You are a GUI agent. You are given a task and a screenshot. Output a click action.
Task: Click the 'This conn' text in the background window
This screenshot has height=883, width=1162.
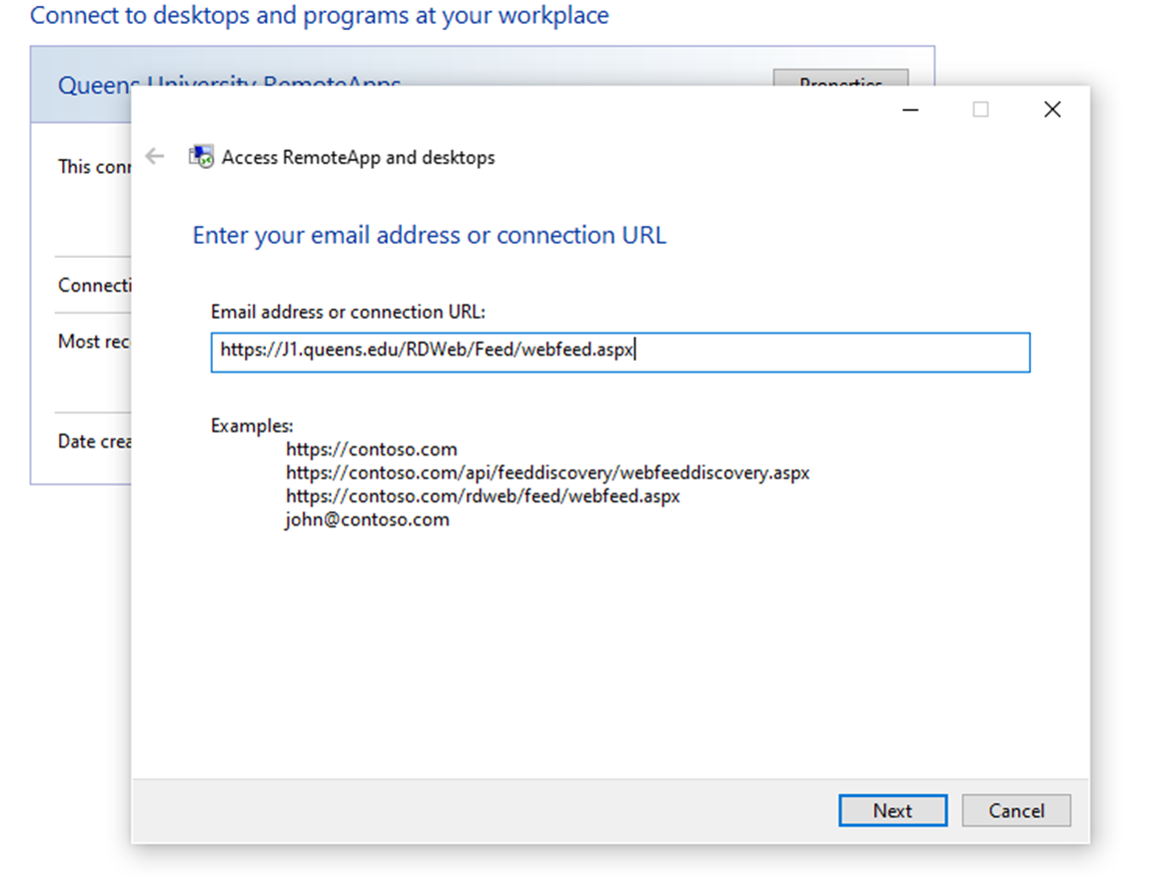coord(94,167)
